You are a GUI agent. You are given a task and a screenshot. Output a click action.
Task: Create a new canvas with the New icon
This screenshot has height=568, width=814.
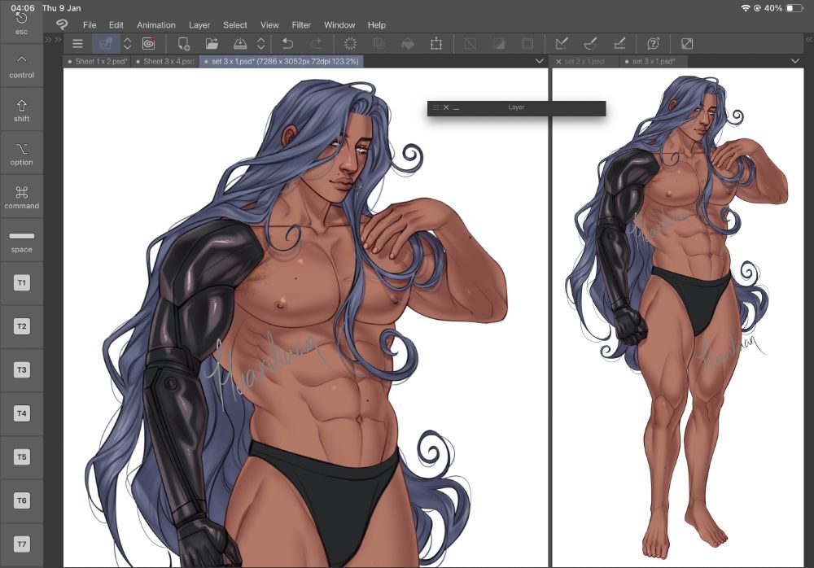[184, 44]
